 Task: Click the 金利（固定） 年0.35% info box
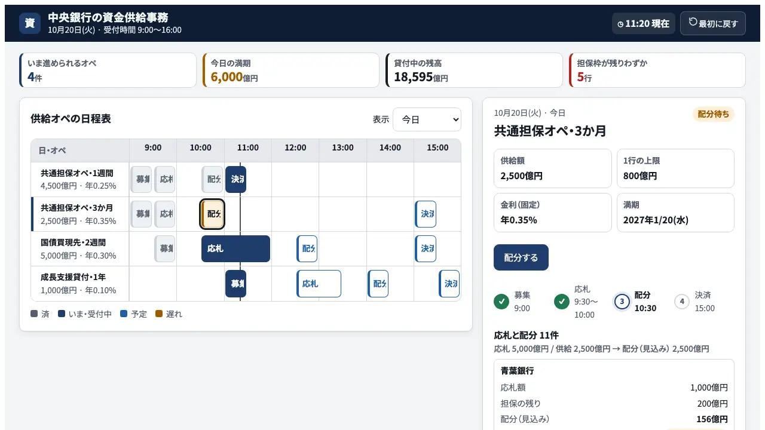click(x=553, y=213)
